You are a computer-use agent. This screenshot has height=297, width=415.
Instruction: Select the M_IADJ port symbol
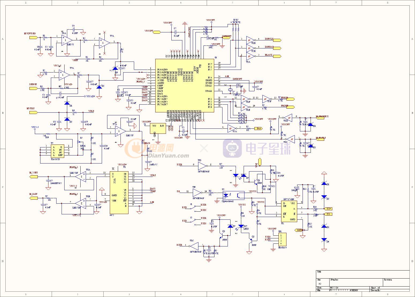coord(33,198)
